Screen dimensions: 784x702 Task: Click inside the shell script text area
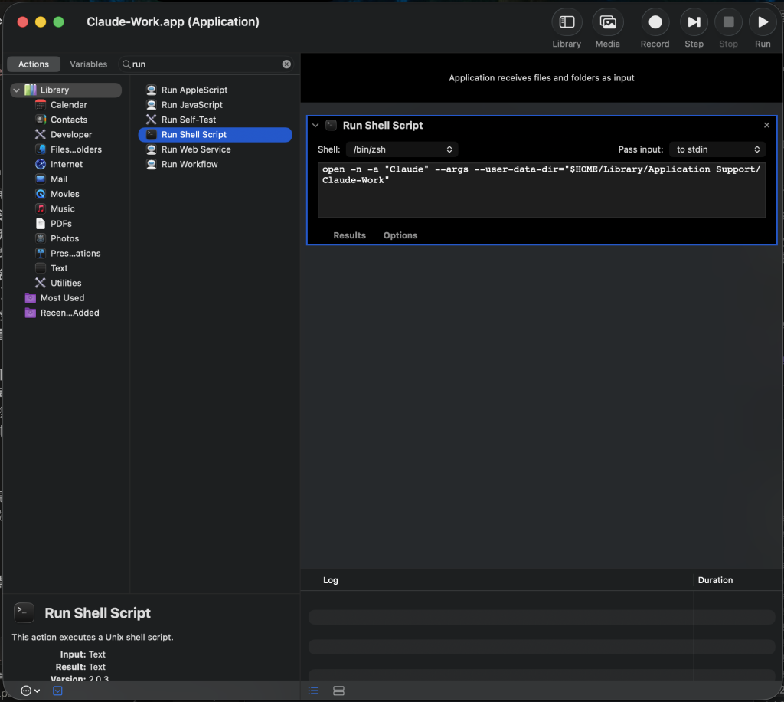tap(541, 190)
